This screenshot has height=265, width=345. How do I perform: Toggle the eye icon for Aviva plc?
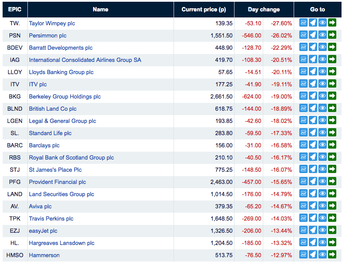click(322, 206)
